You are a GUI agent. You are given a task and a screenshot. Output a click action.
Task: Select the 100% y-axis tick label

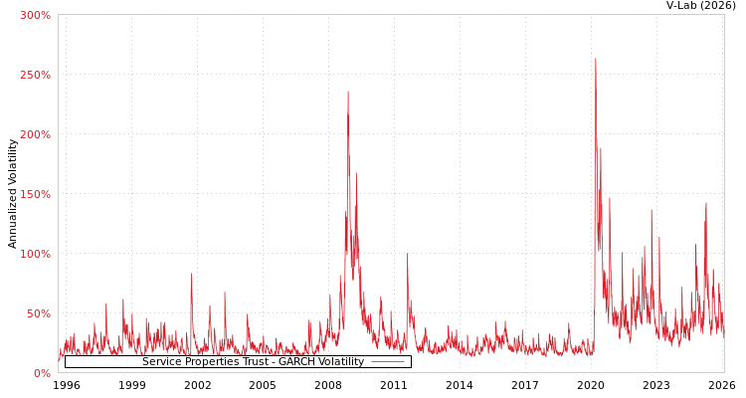35,254
